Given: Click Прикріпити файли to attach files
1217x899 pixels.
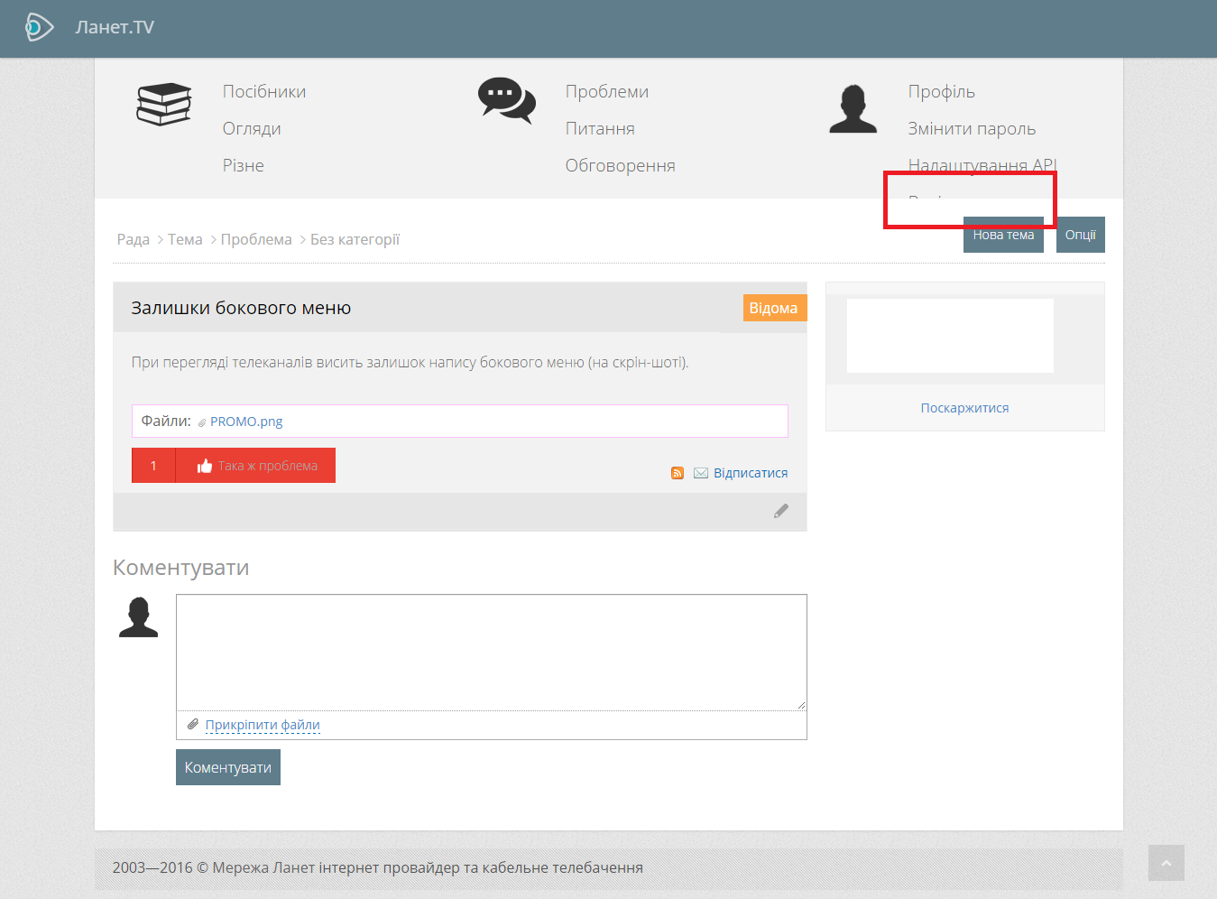Looking at the screenshot, I should (263, 725).
